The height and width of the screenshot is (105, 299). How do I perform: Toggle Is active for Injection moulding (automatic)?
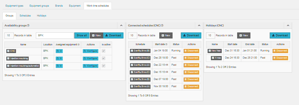104,66
